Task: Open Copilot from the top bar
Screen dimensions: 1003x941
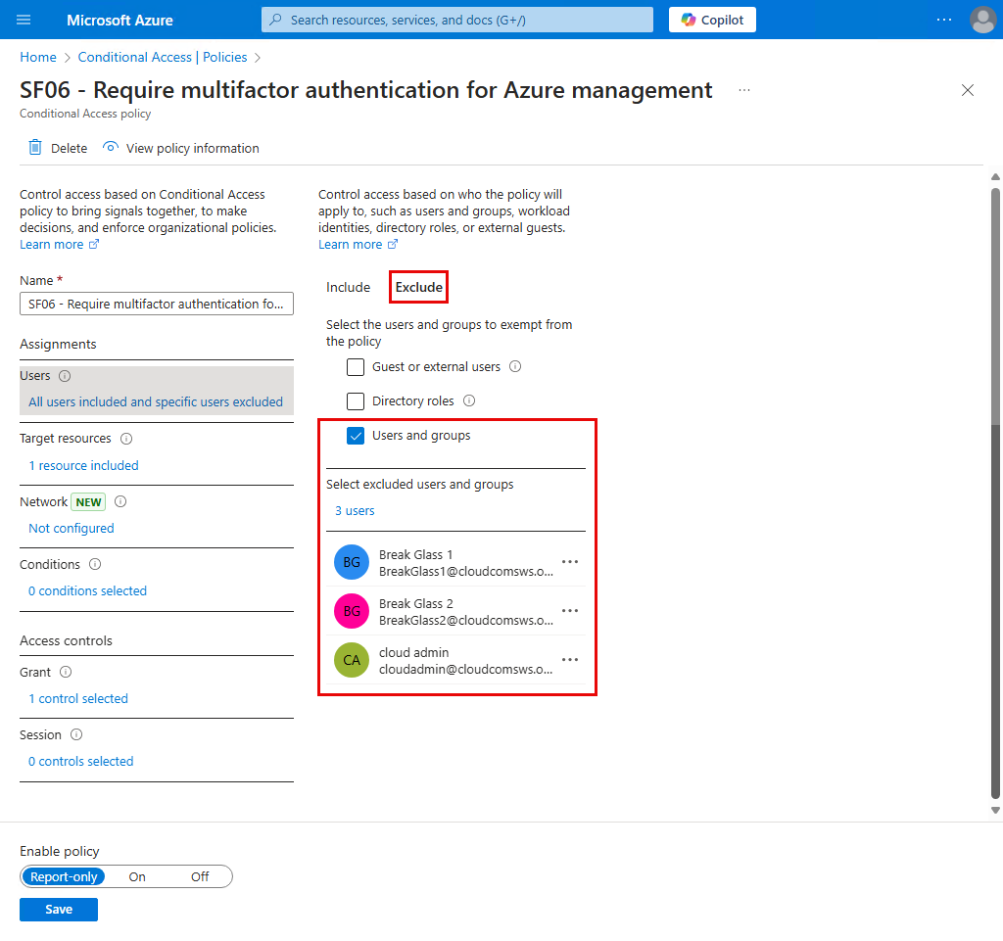Action: pos(712,20)
